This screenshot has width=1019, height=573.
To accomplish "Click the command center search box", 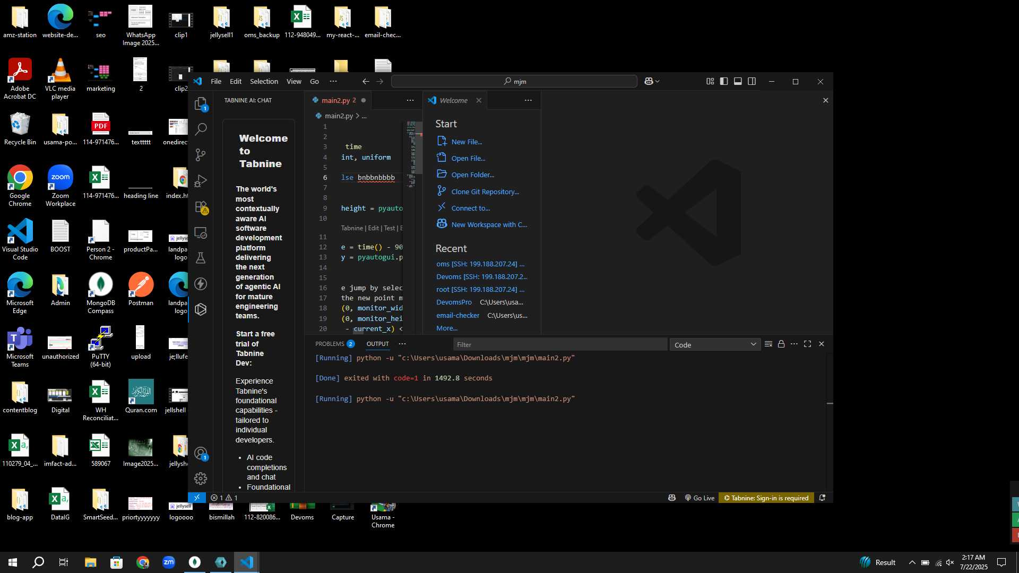I will click(x=514, y=81).
